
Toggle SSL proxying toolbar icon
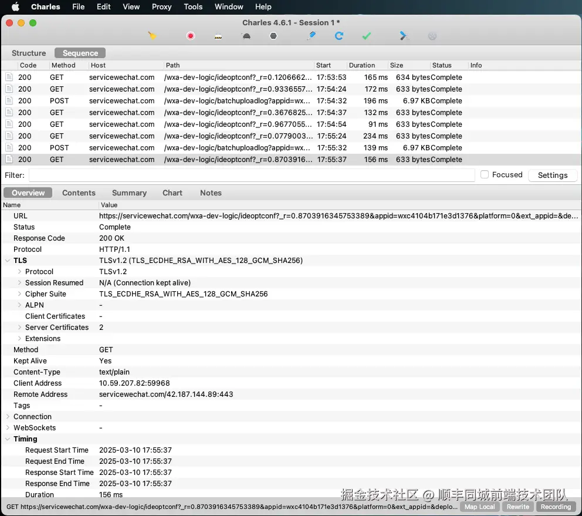pos(218,36)
